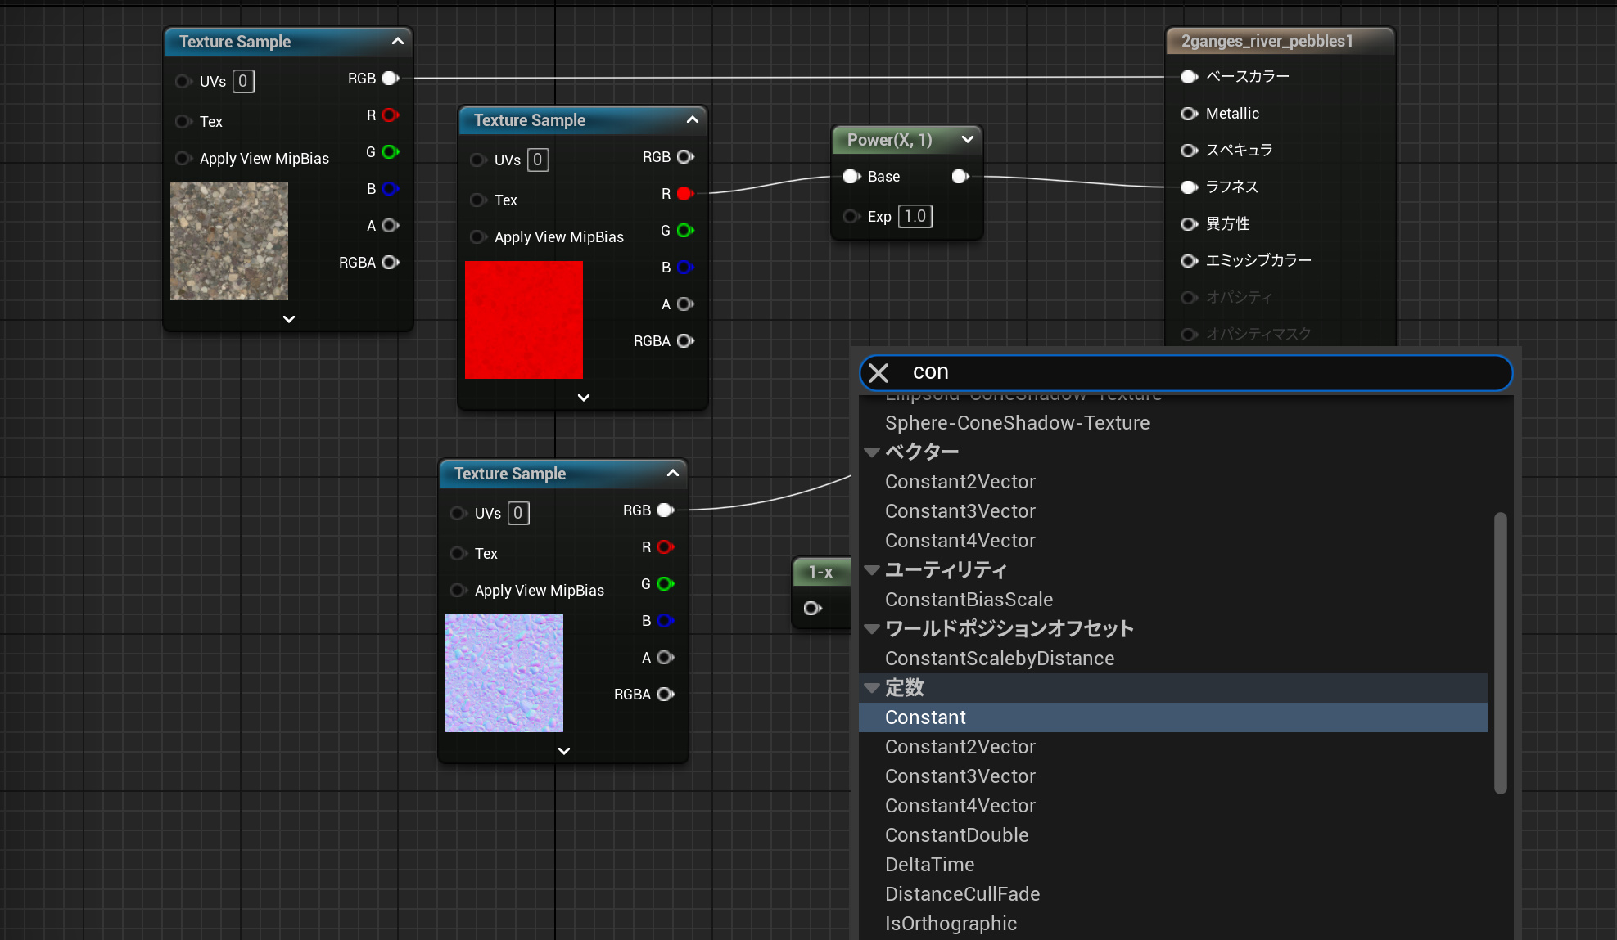Click the Metallic input pin on material node
The height and width of the screenshot is (940, 1617).
click(x=1189, y=114)
